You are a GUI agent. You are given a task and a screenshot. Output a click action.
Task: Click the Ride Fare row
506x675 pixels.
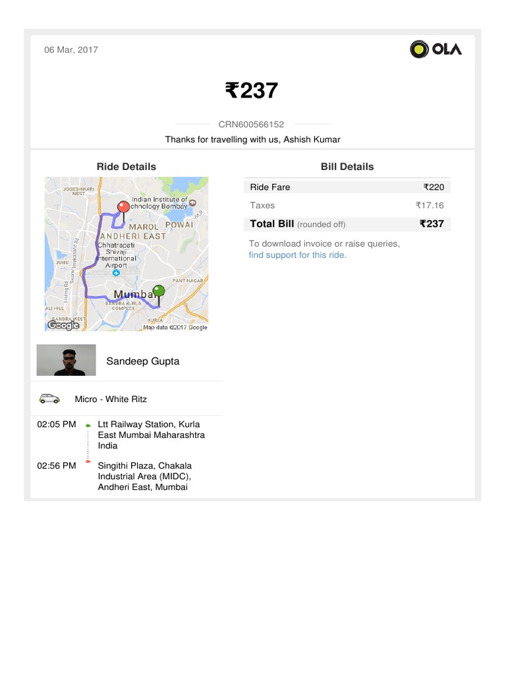[x=347, y=187]
